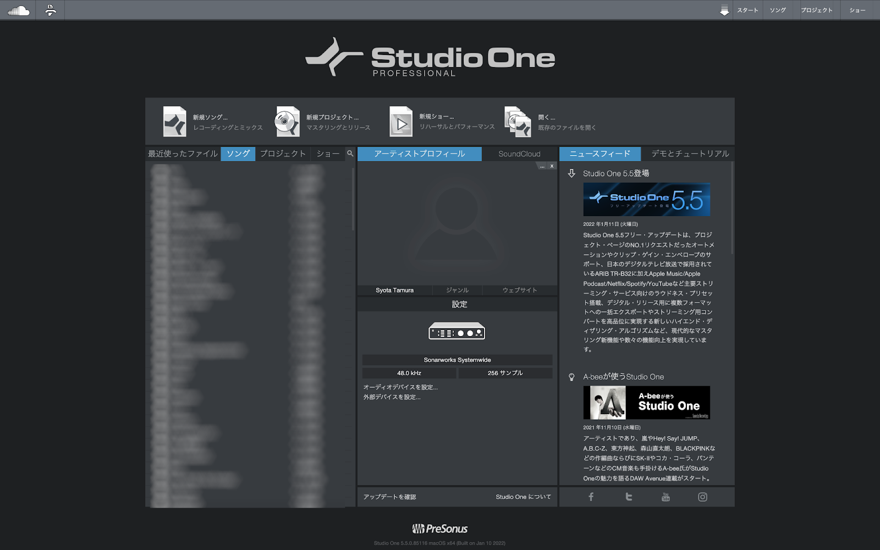Click the A-beeが使うStudio One headline
The height and width of the screenshot is (550, 880).
click(x=623, y=377)
